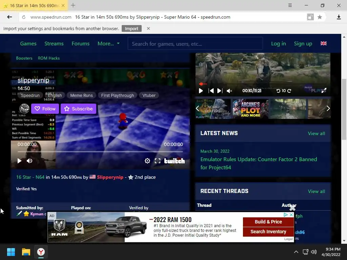Play the side ad video
The height and width of the screenshot is (260, 347).
coord(201,91)
